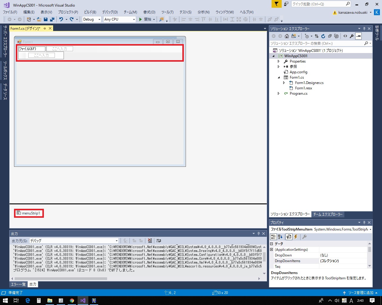382x305 pixels.
Task: Click the Home icon in Solution Explorer
Action: 287,36
